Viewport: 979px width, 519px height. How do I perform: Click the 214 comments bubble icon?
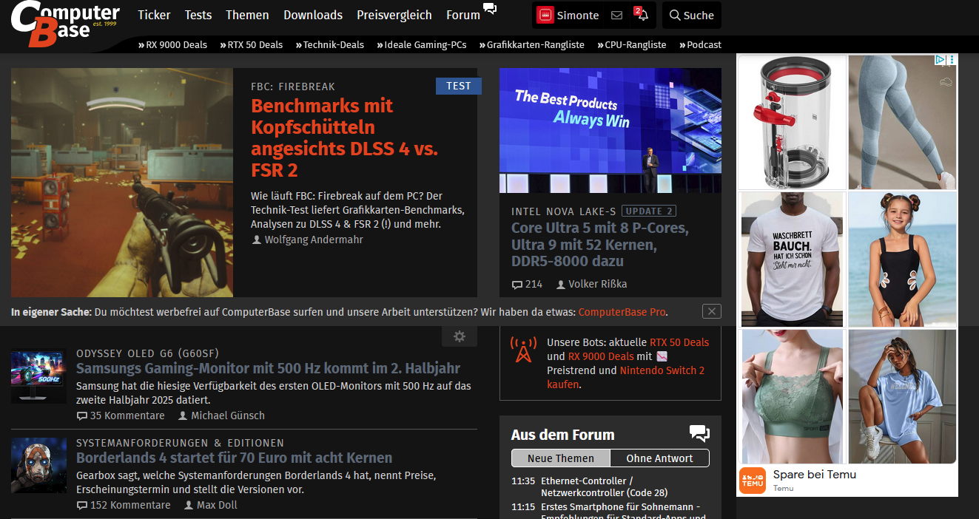pos(517,285)
